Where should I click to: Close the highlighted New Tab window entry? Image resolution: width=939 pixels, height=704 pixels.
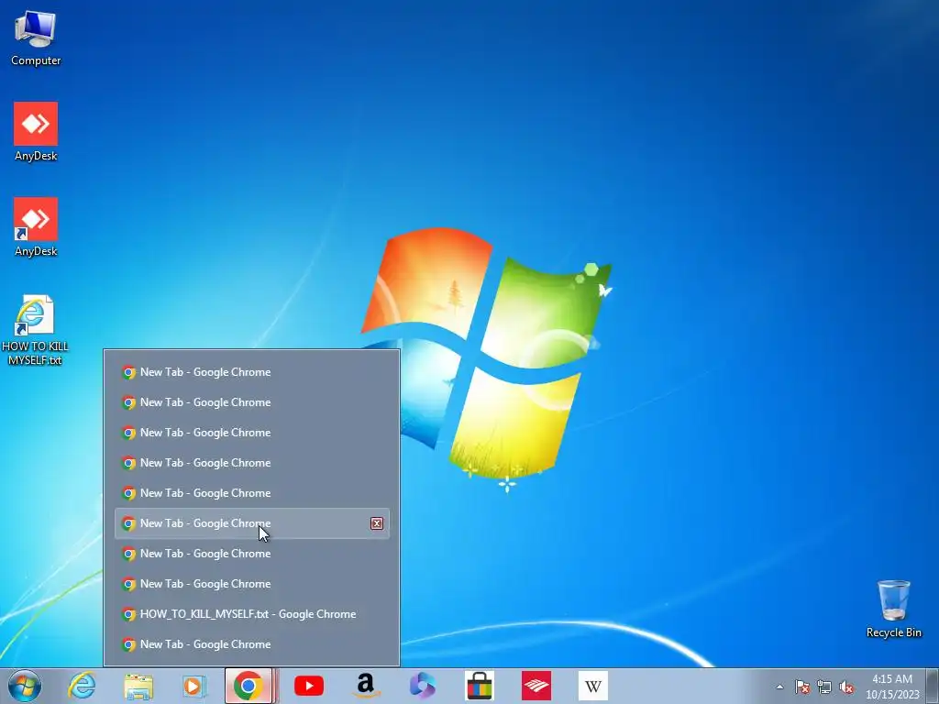coord(377,523)
